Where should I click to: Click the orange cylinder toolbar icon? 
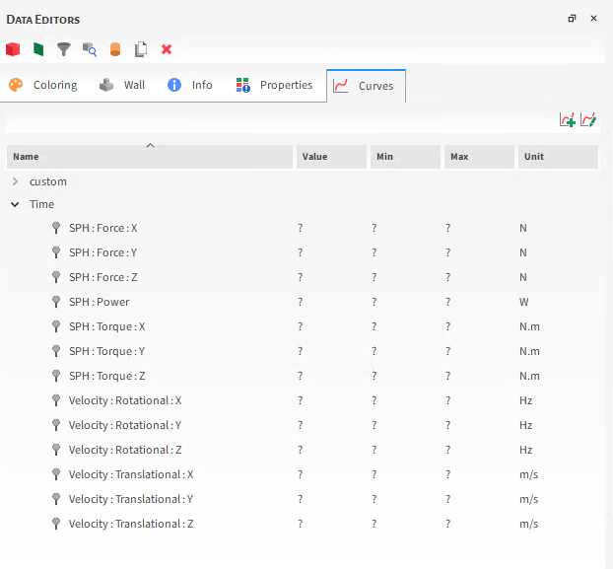(115, 49)
